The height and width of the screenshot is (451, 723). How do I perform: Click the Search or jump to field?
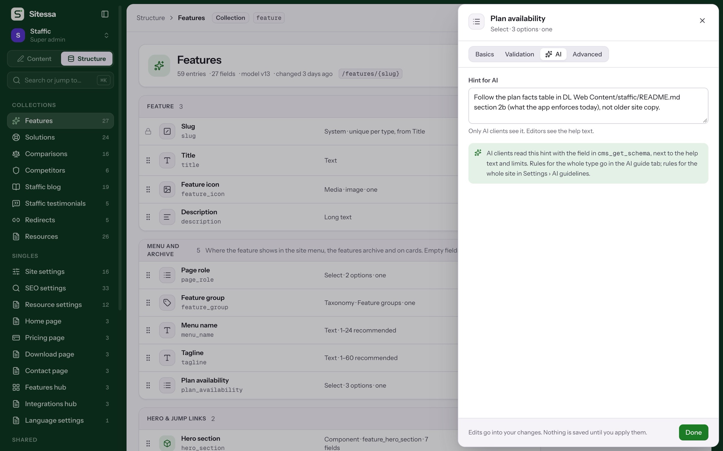pos(60,80)
